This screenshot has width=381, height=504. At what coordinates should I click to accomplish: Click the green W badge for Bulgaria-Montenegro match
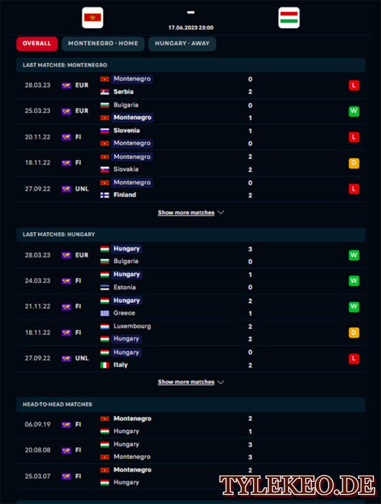click(353, 111)
